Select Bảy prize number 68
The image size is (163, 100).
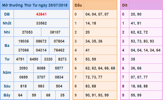[48, 95]
